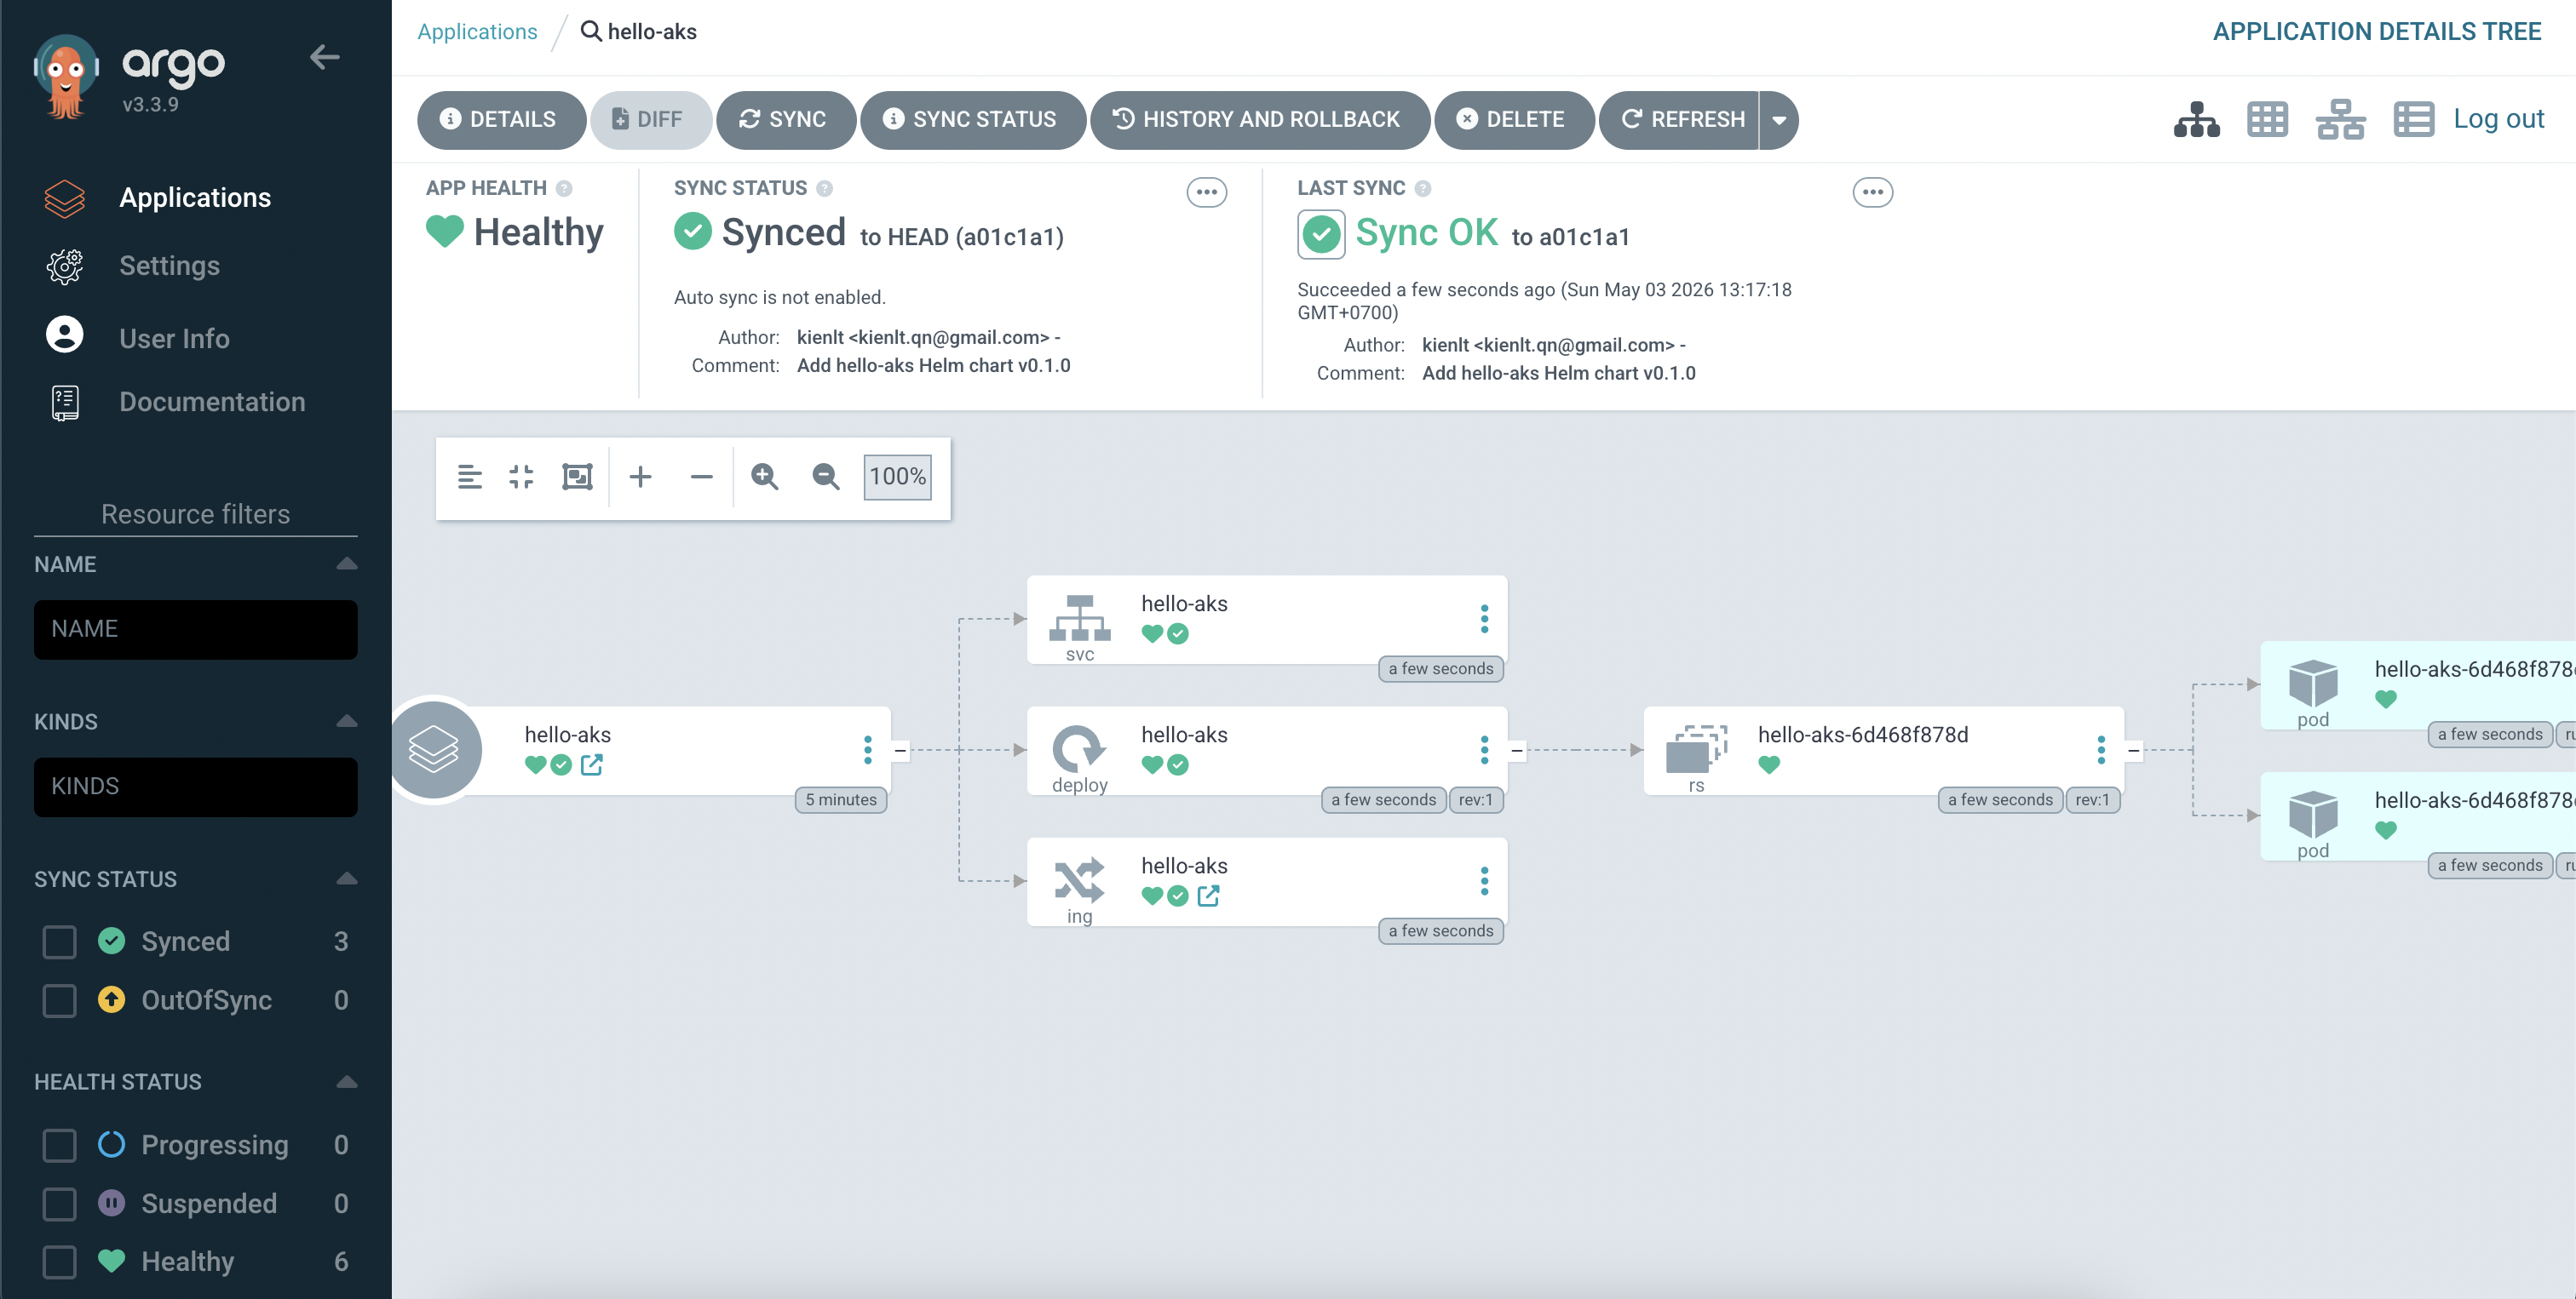Click the a01c1a1 revision in Last Sync
Viewport: 2576px width, 1299px height.
(1584, 237)
